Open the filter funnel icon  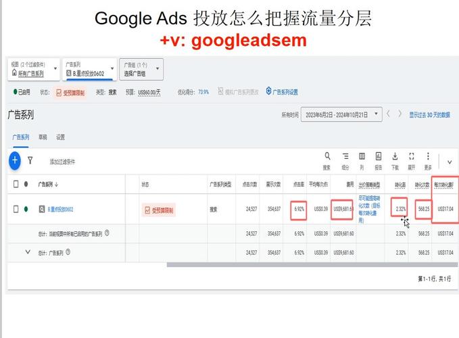30,160
